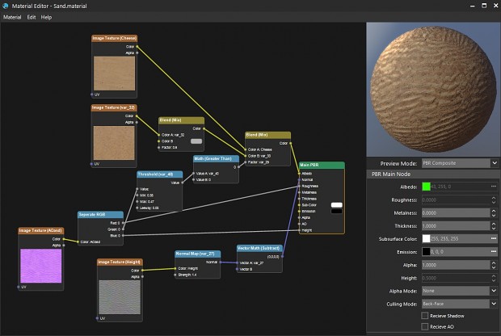501x336 pixels.
Task: Open the Material menu
Action: click(12, 17)
